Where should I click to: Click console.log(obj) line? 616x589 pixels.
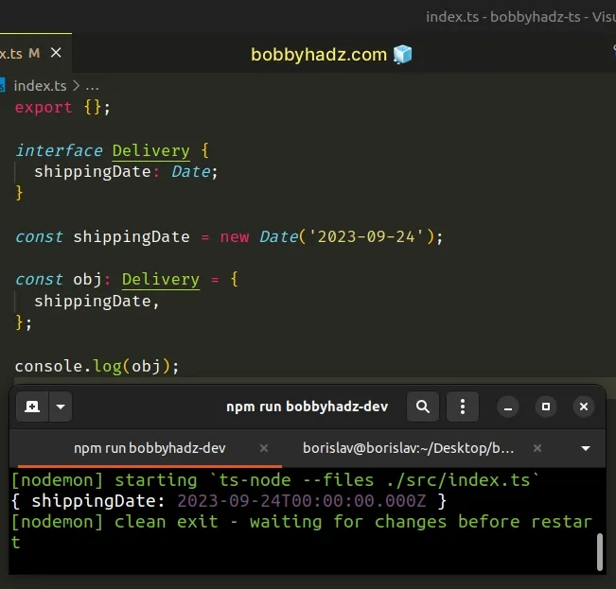pos(97,366)
